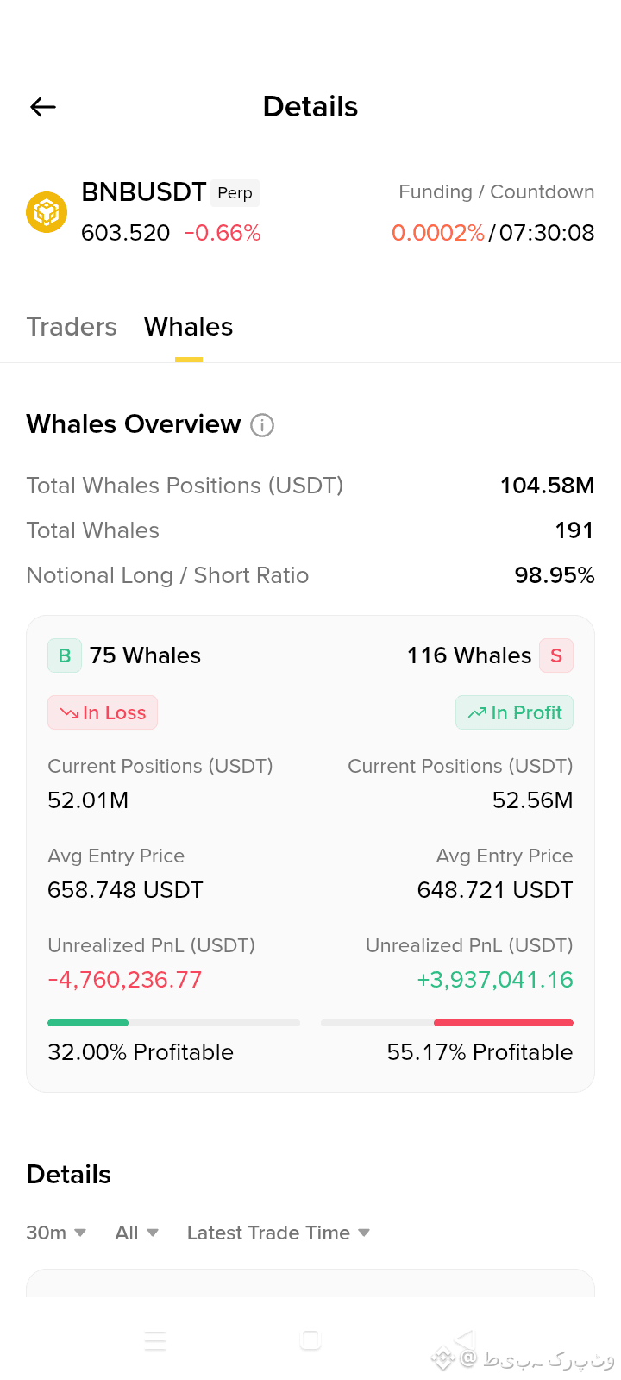621x1380 pixels.
Task: Tap the Notional Long / Short Ratio row
Action: pyautogui.click(x=310, y=575)
